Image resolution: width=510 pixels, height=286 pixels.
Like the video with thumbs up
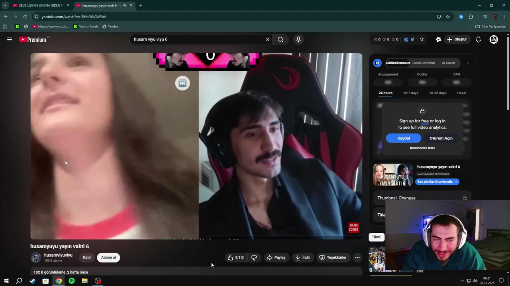[235, 257]
